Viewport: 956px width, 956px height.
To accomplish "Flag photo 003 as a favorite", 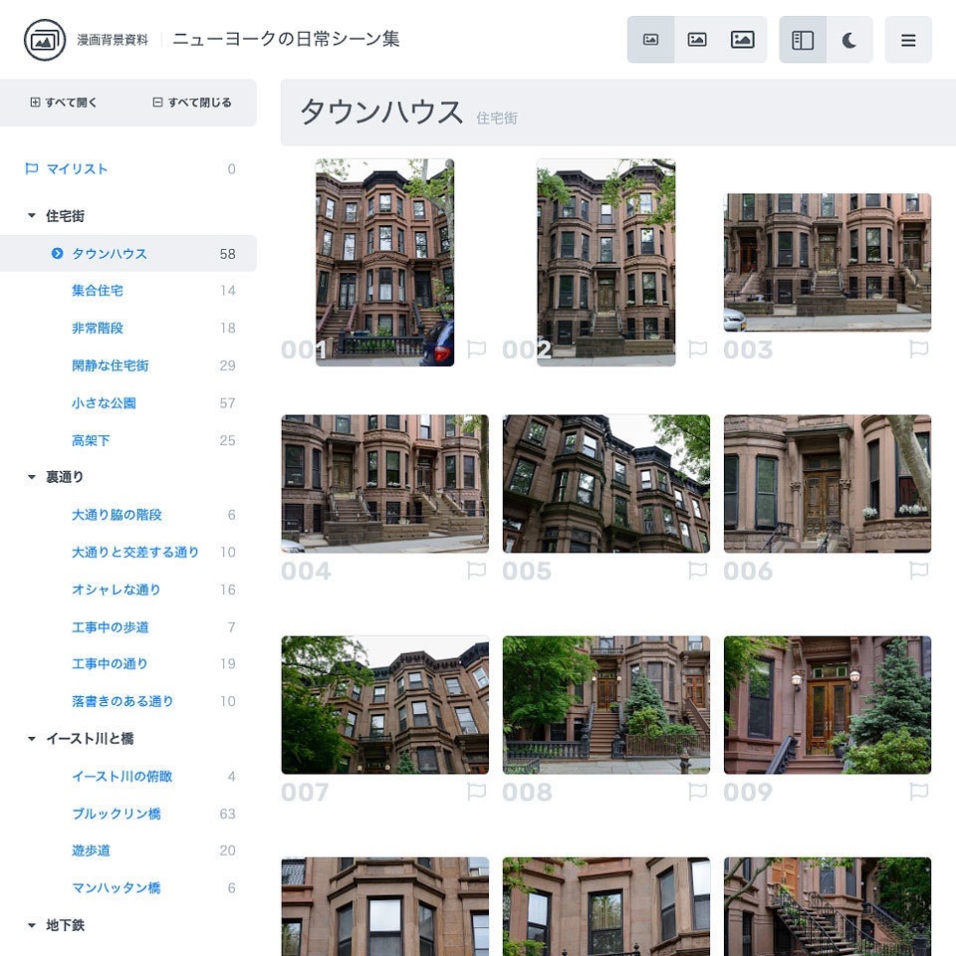I will click(918, 349).
